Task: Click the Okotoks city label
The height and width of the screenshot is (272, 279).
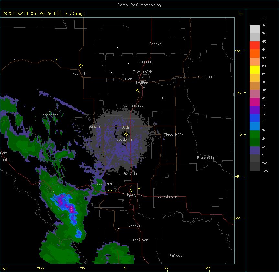Action: click(x=133, y=226)
